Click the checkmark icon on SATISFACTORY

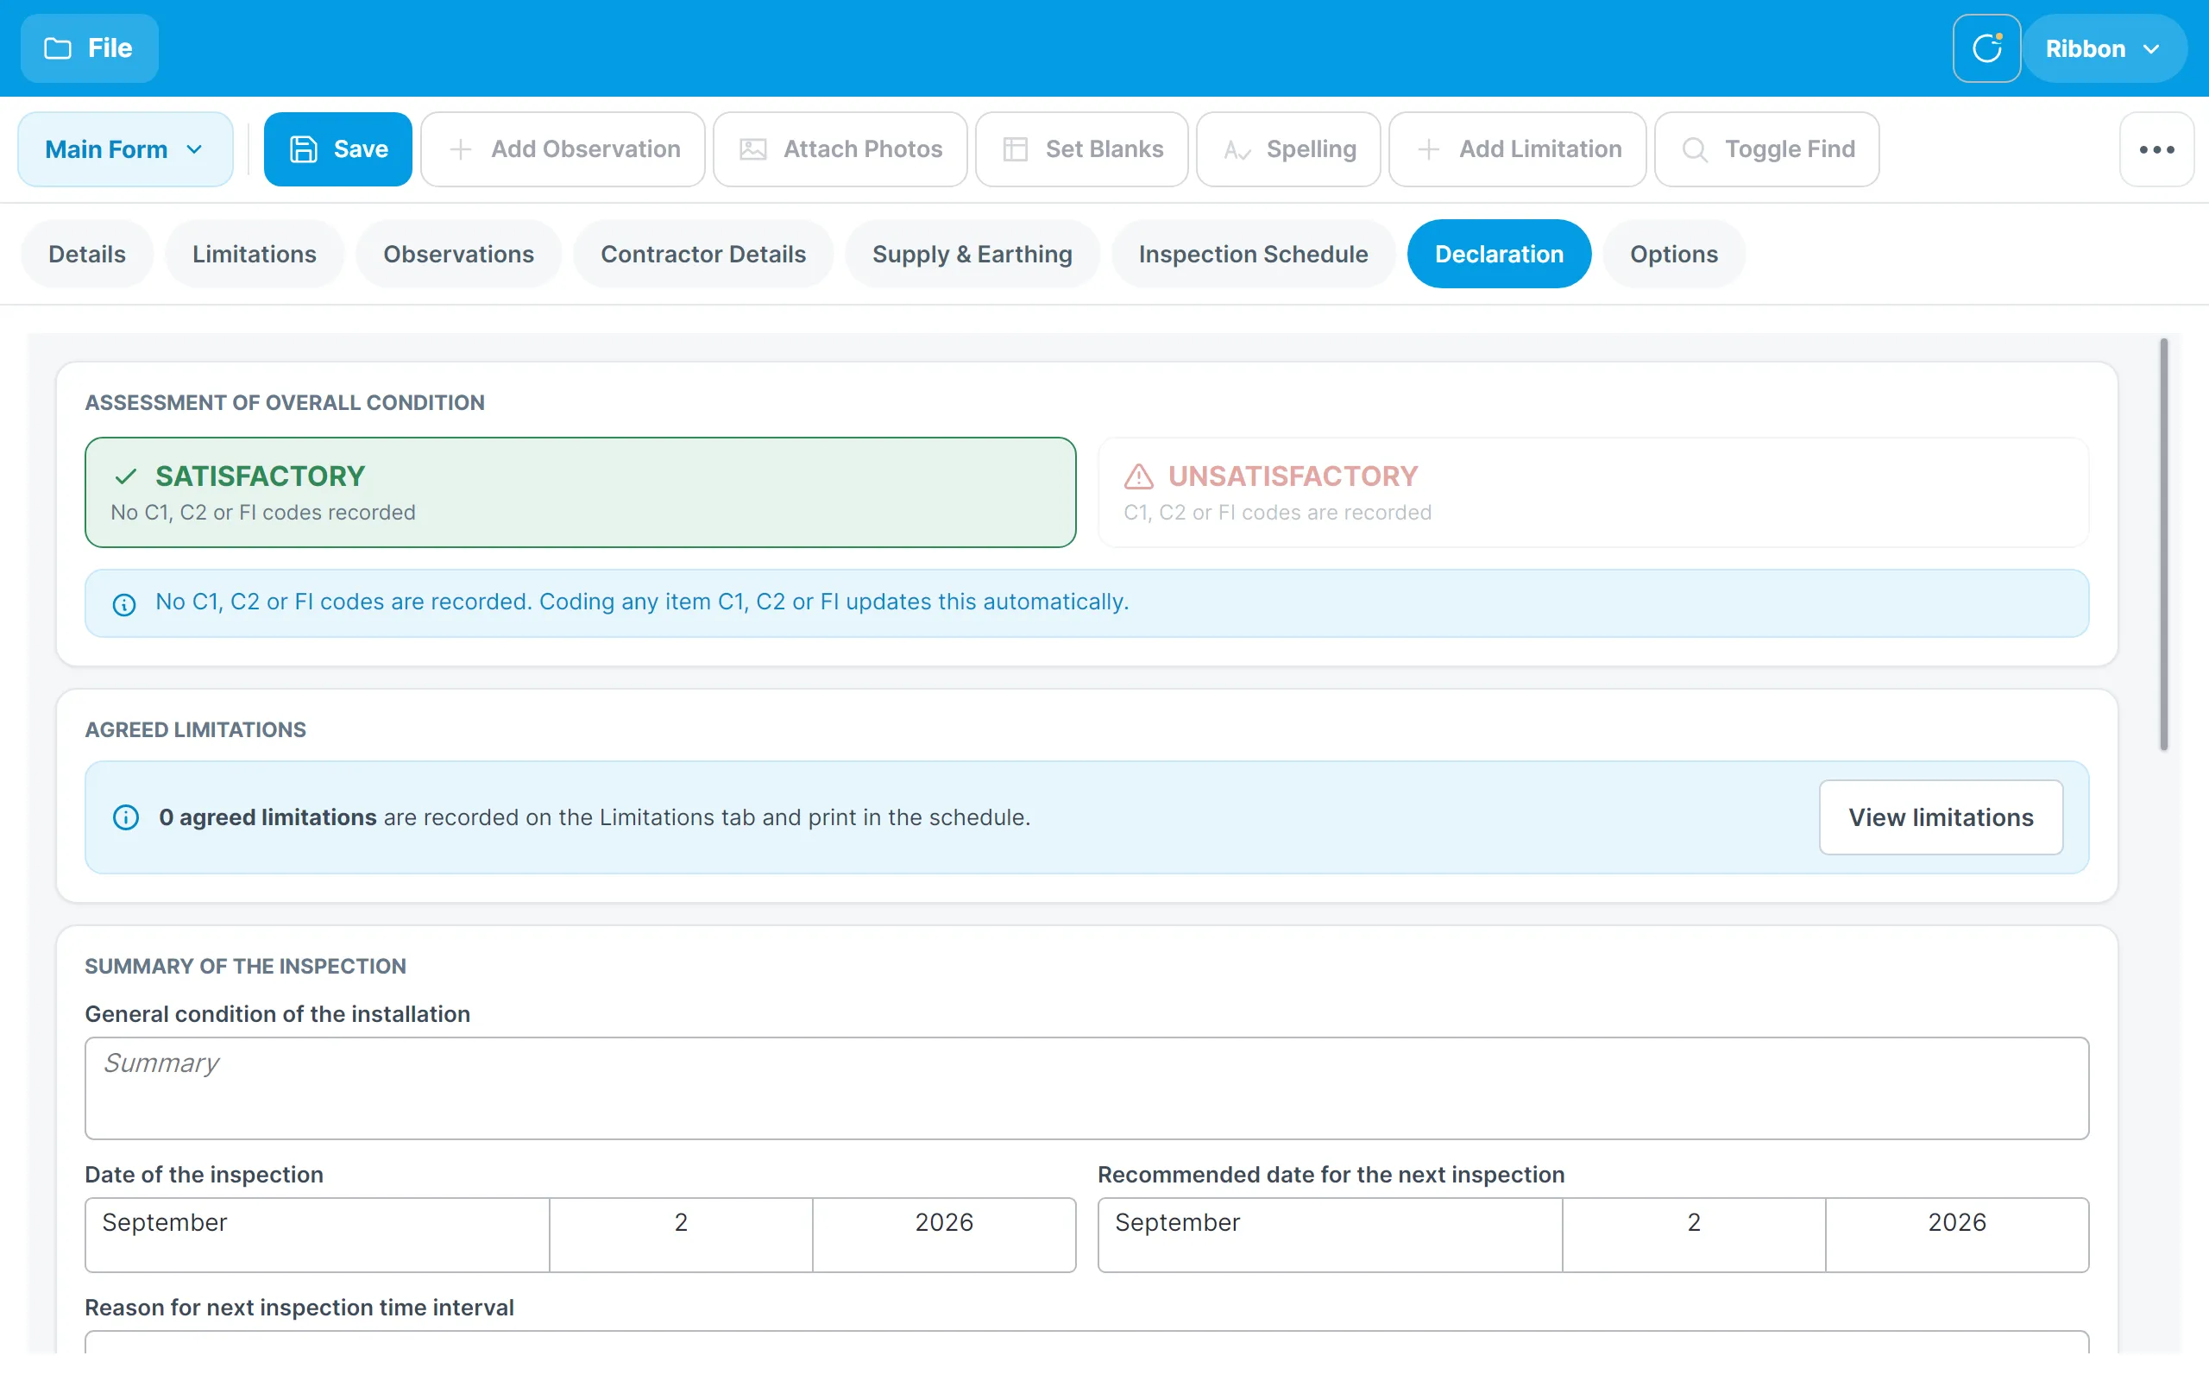click(126, 476)
